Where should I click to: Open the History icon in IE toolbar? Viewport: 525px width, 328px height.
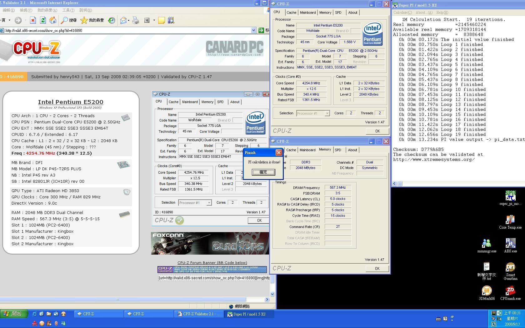tap(111, 20)
